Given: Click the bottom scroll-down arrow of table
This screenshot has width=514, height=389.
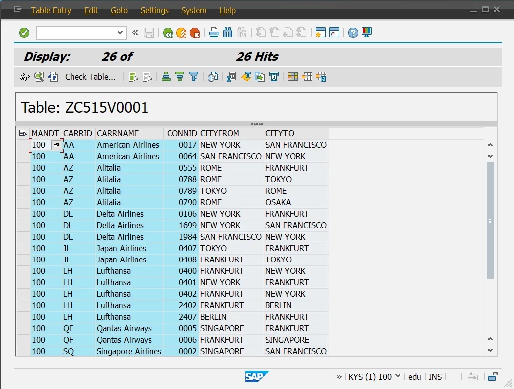Looking at the screenshot, I should (490, 350).
